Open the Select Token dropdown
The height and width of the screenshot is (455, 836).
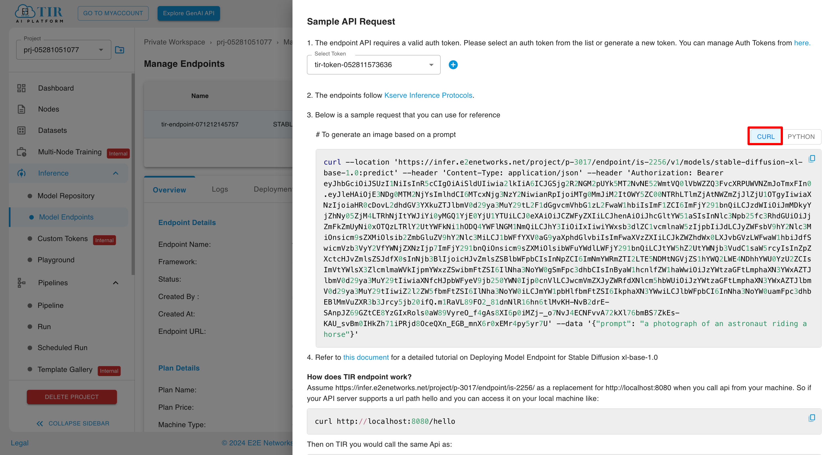[373, 65]
